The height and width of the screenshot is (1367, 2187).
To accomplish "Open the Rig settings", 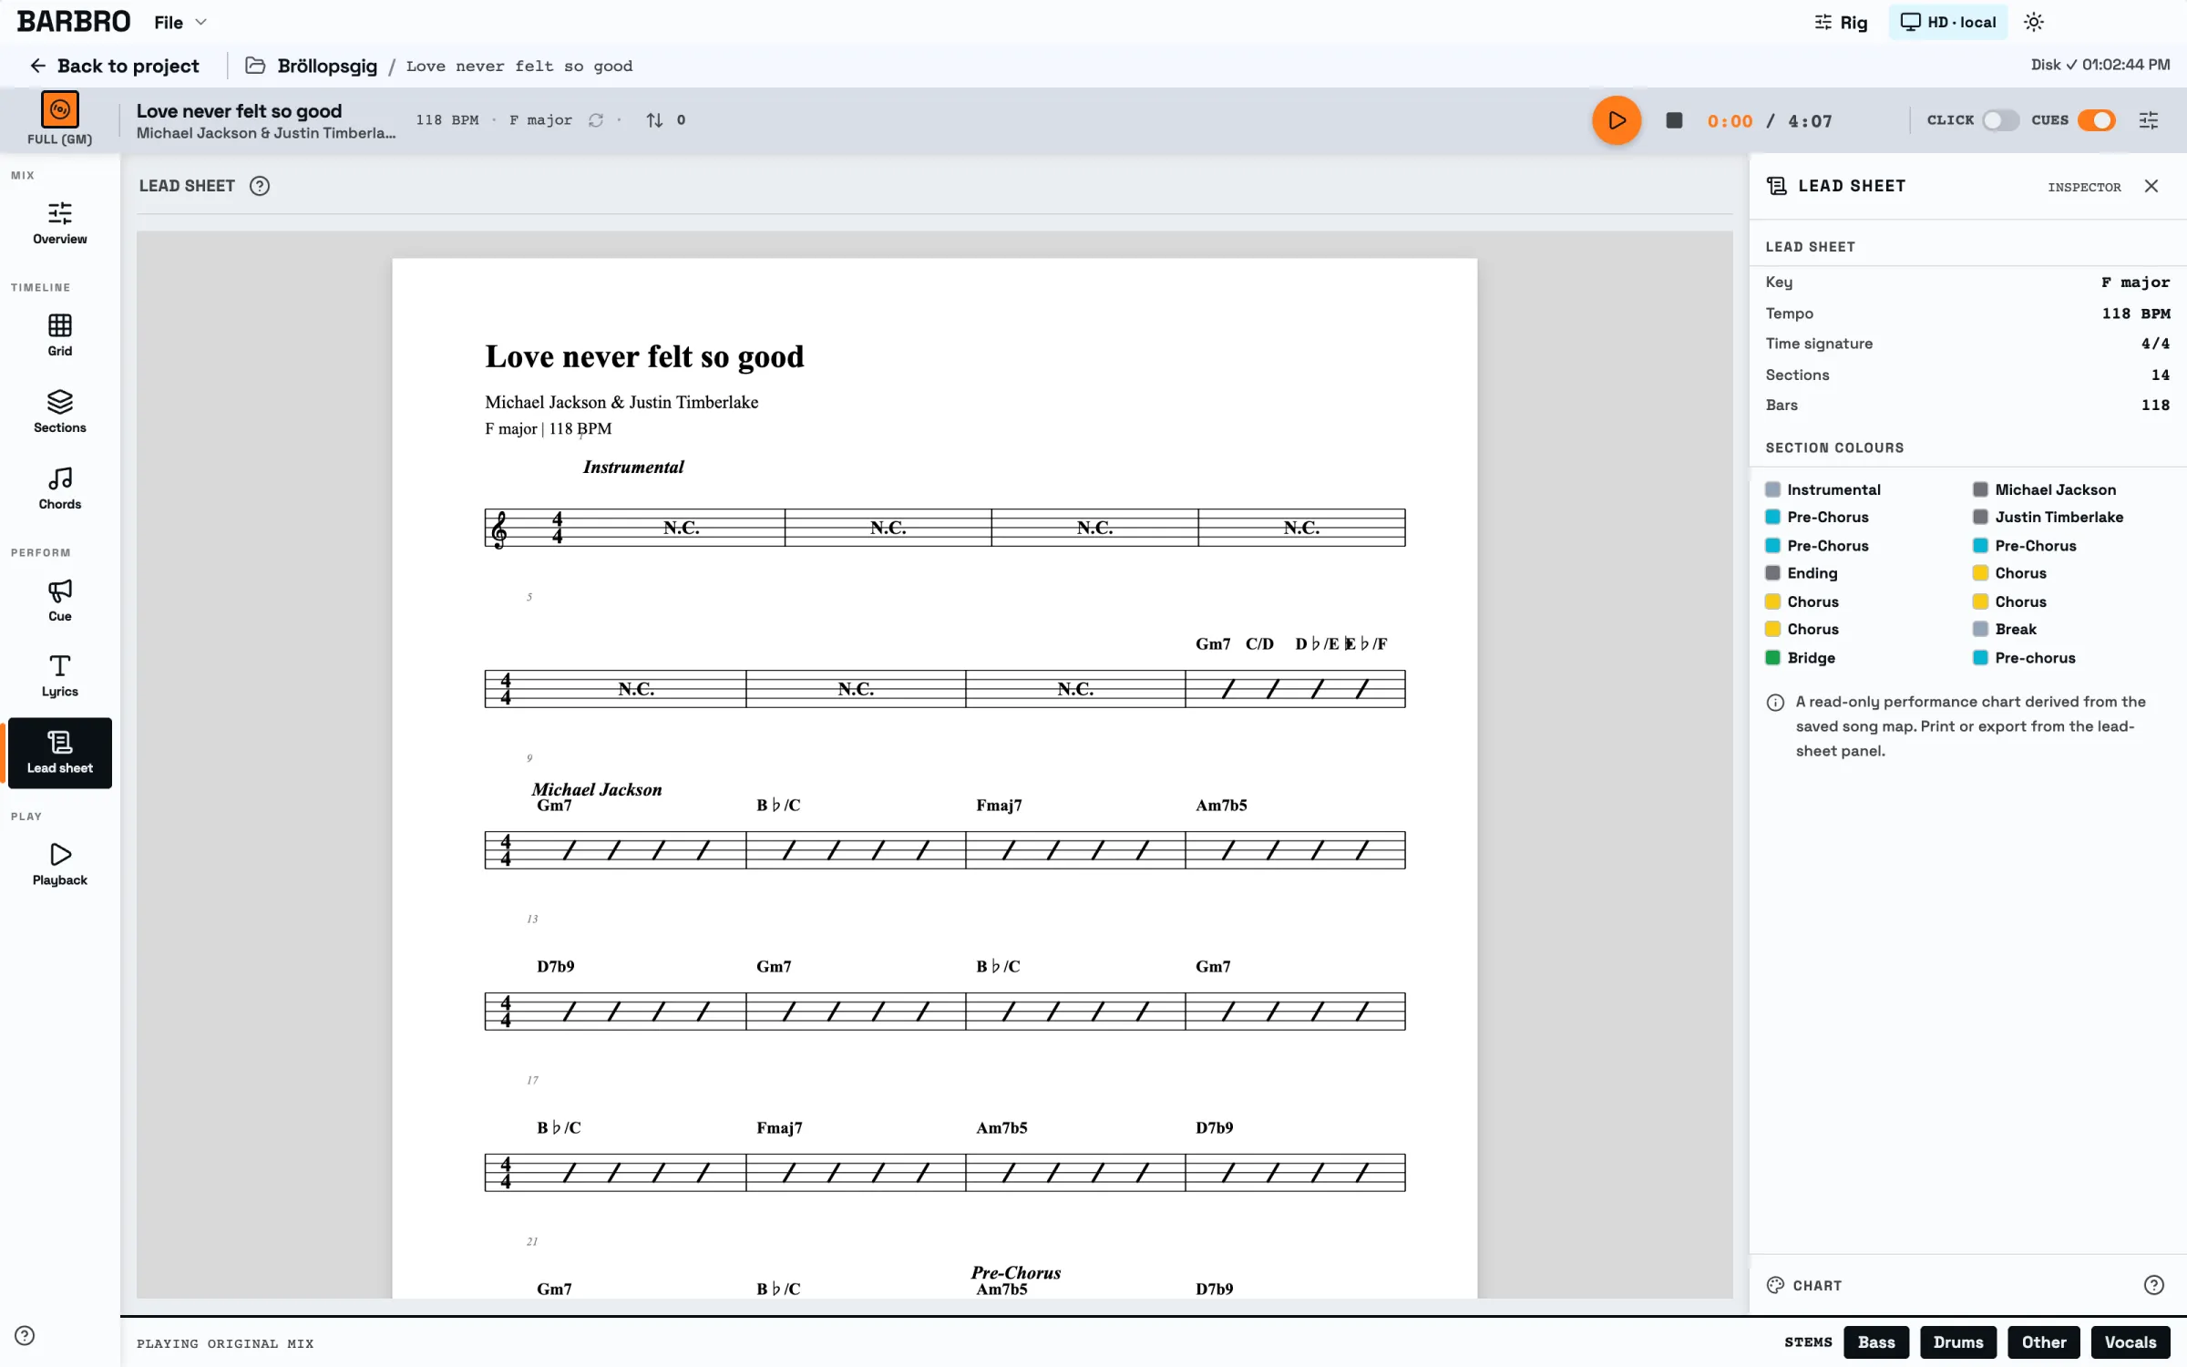I will 1841,22.
